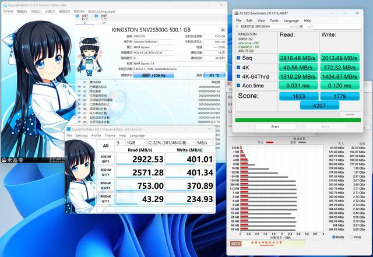Select drive D health icon in CrystalDiskInfo
The height and width of the screenshot is (257, 373).
(96, 16)
